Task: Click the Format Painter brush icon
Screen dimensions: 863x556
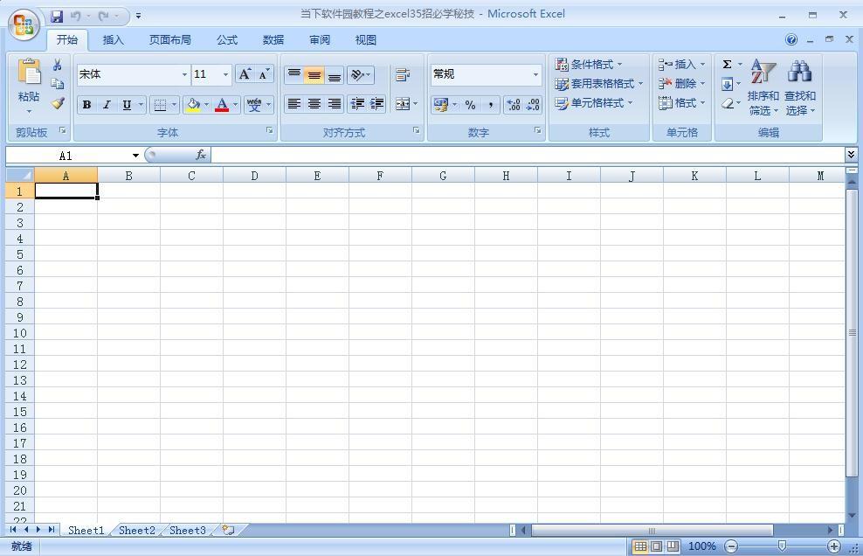Action: [x=58, y=103]
